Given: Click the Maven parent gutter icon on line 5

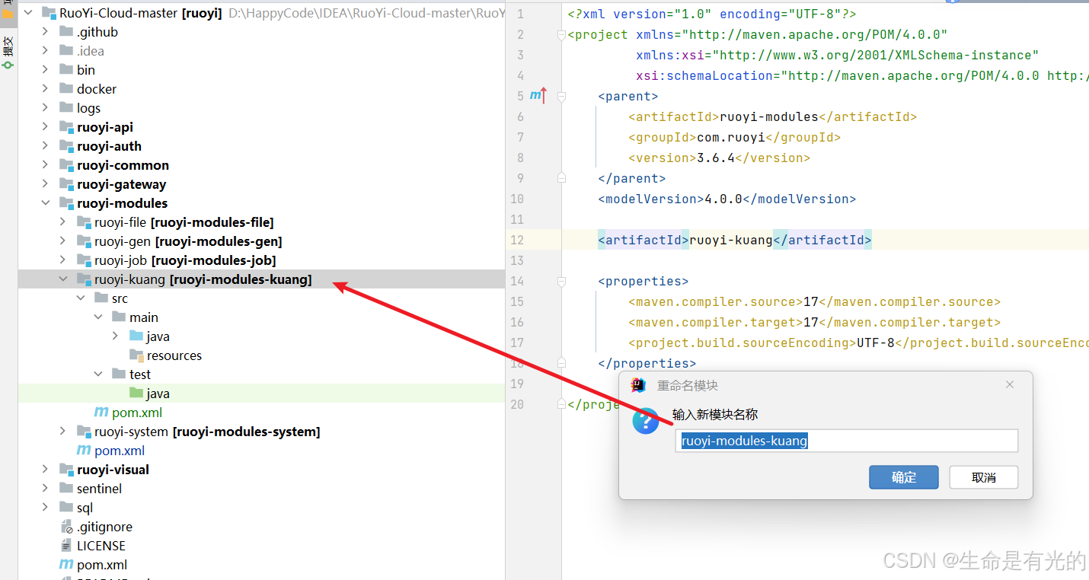Looking at the screenshot, I should click(x=538, y=96).
